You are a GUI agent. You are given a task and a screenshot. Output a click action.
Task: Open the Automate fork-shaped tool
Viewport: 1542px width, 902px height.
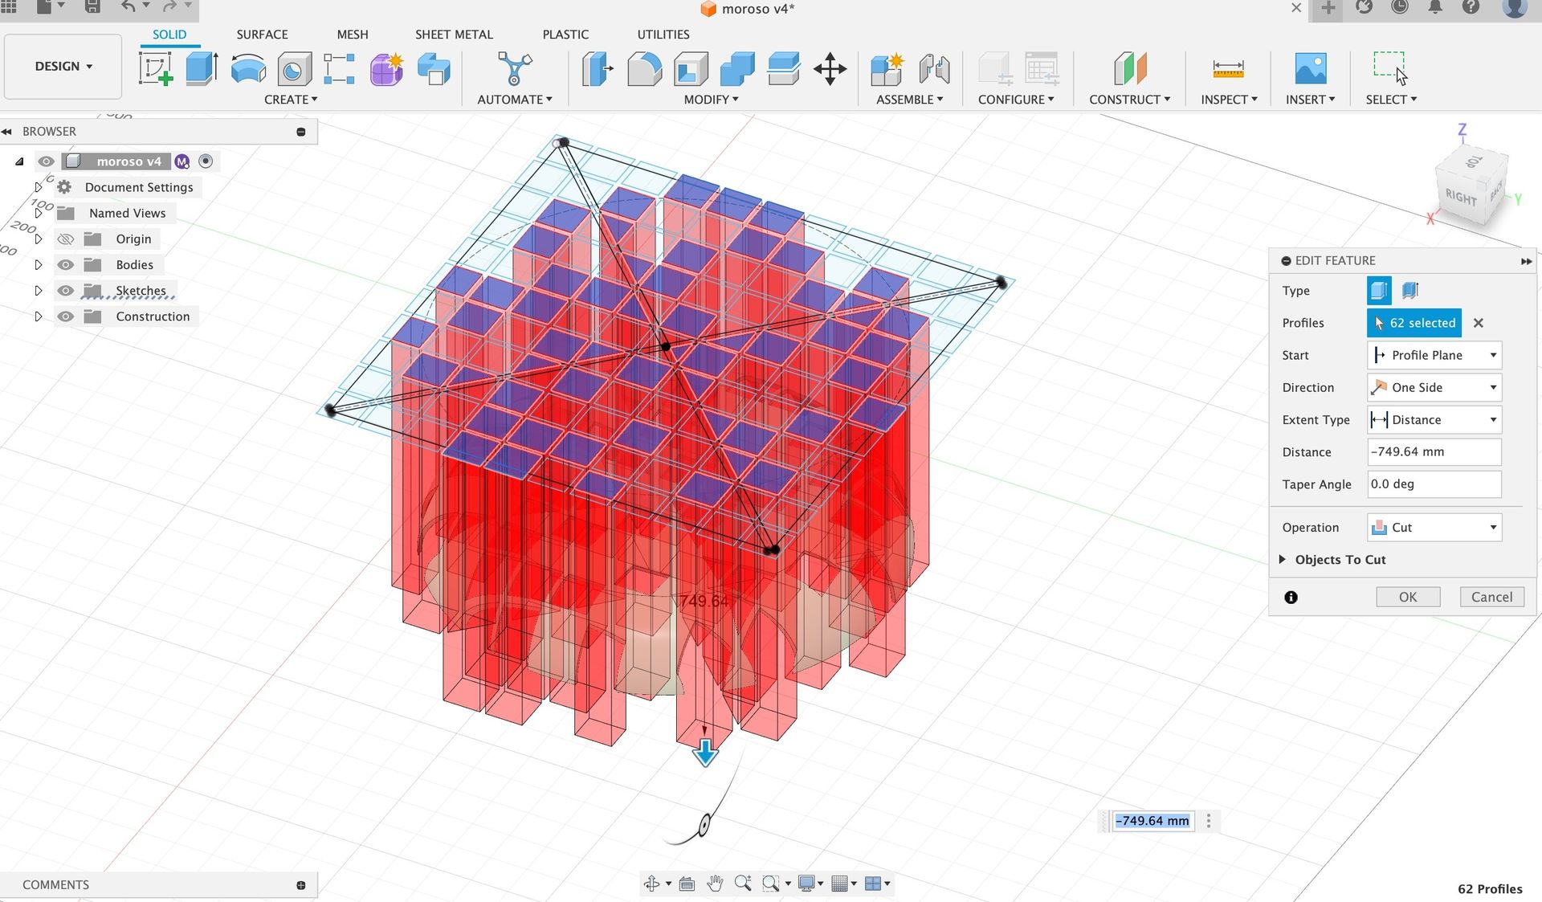coord(514,68)
